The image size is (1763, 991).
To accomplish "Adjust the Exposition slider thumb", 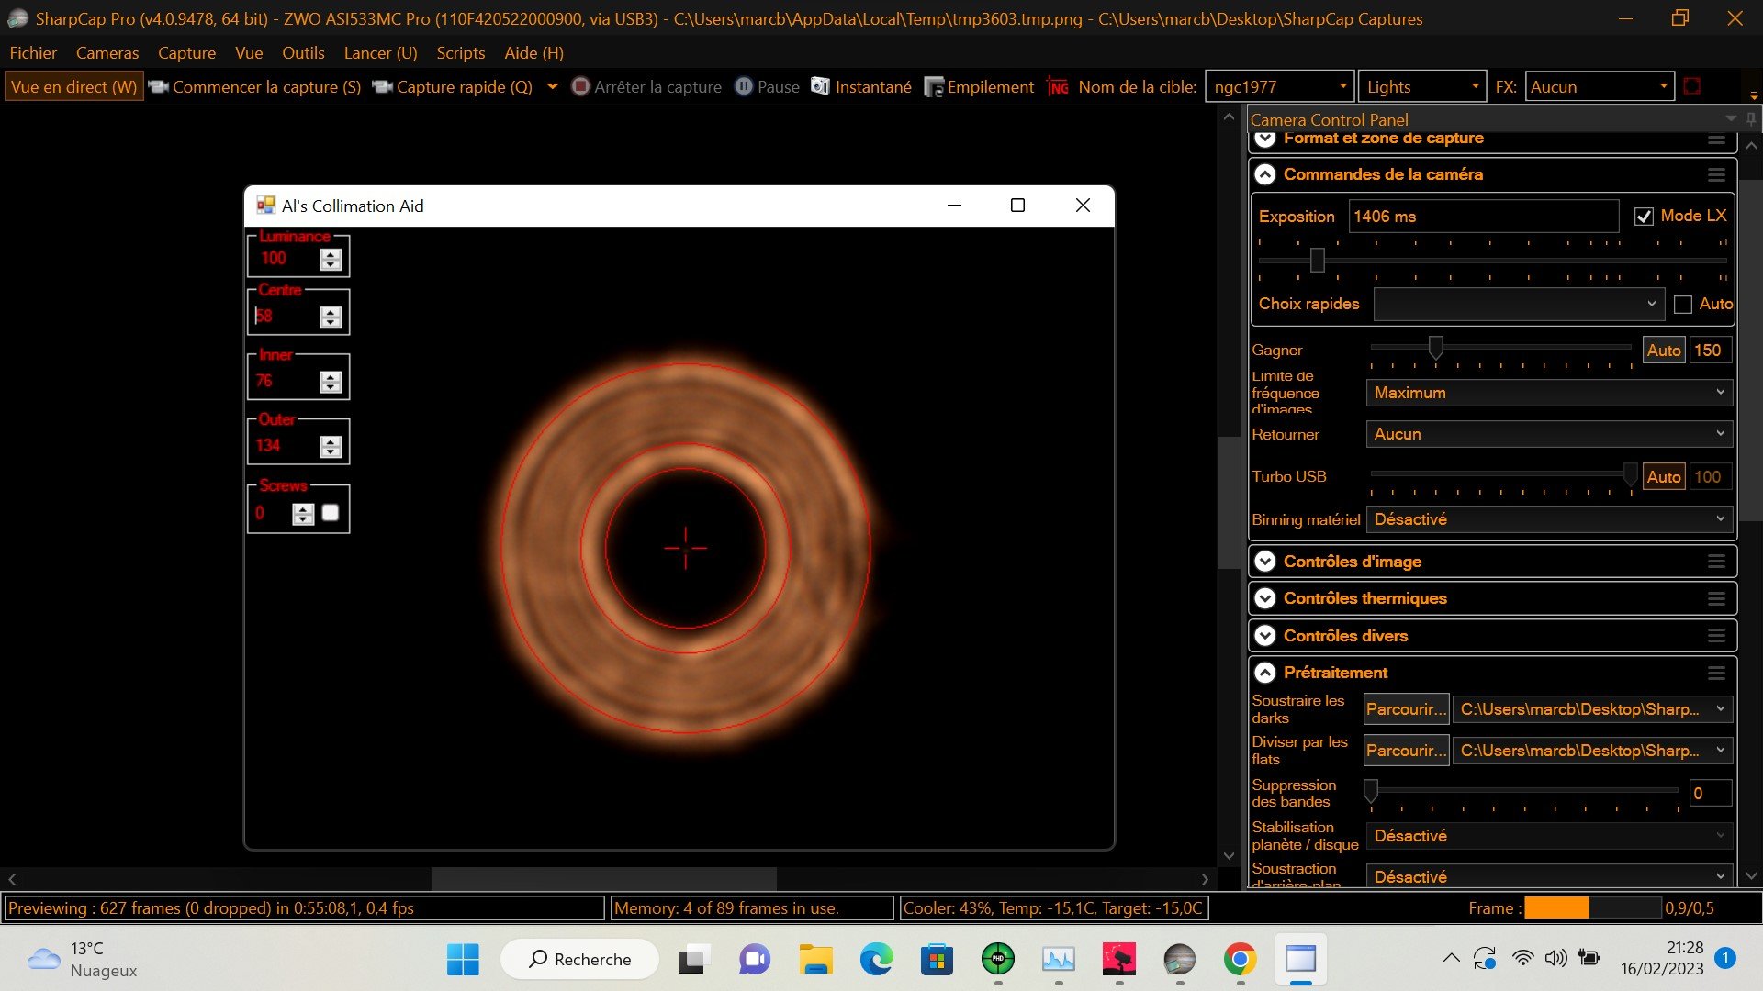I will tap(1318, 261).
